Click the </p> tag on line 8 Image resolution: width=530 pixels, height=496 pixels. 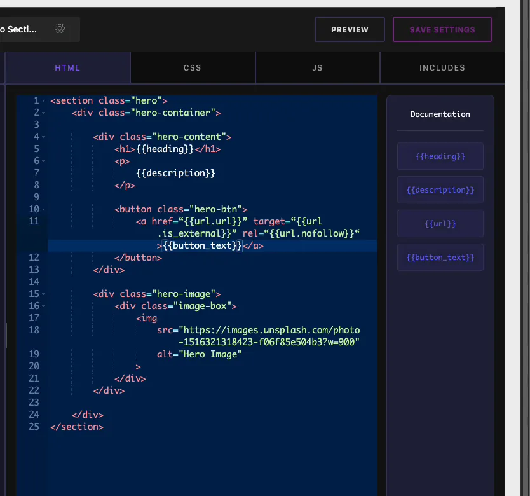click(125, 186)
